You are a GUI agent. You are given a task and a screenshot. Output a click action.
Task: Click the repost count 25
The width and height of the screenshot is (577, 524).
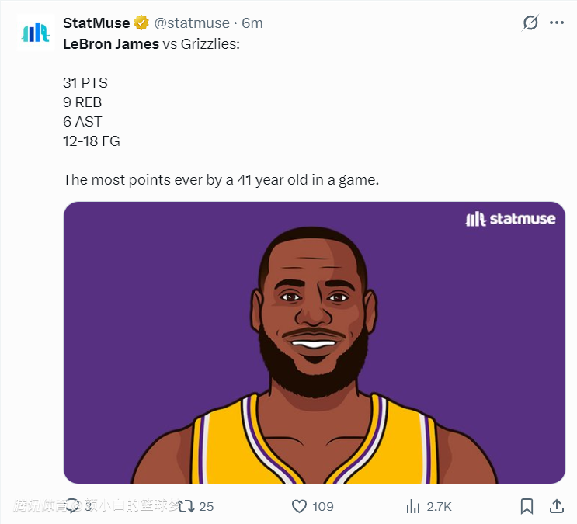[x=206, y=506]
